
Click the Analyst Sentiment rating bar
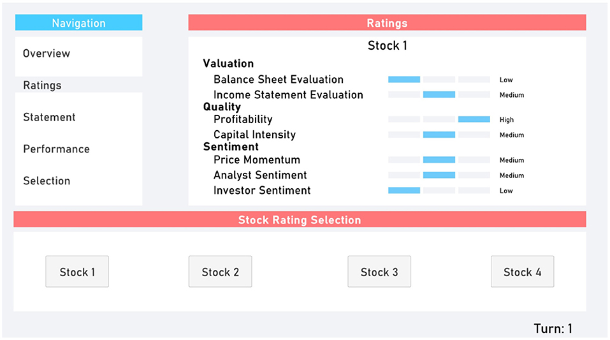pos(439,175)
